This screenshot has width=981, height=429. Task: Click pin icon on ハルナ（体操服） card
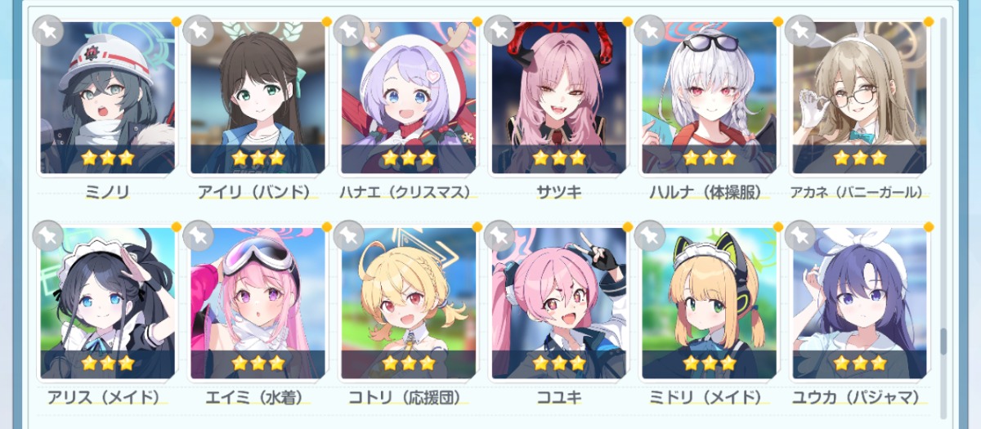point(650,31)
